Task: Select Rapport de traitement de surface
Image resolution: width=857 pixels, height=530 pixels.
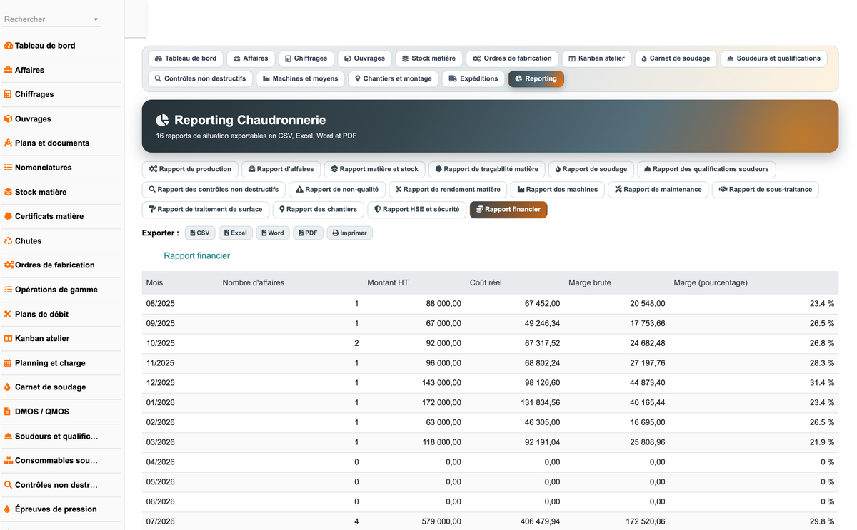Action: coord(206,209)
